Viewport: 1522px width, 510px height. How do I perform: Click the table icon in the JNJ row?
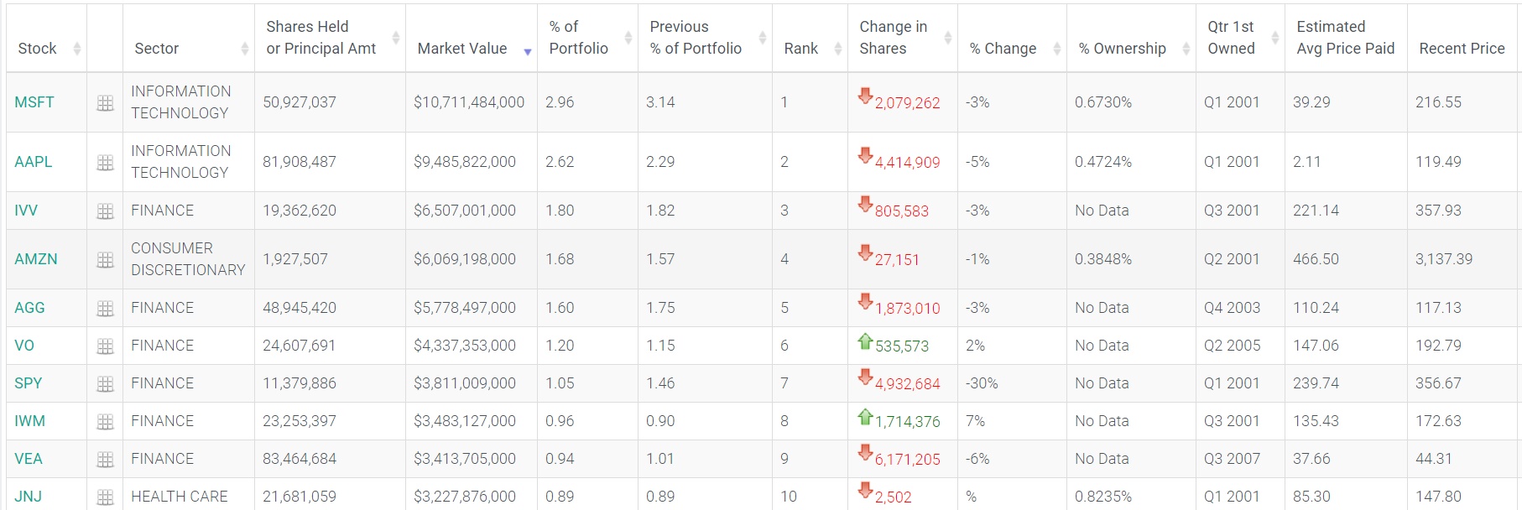click(105, 497)
